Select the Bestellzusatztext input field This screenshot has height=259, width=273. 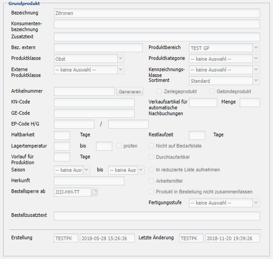pos(156,216)
